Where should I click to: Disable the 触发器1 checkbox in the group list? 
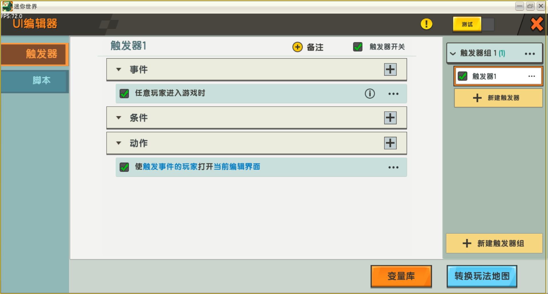(x=462, y=76)
